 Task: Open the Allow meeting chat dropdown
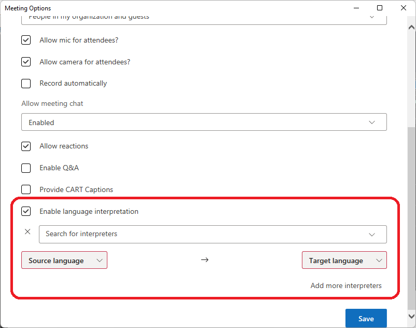pos(204,122)
